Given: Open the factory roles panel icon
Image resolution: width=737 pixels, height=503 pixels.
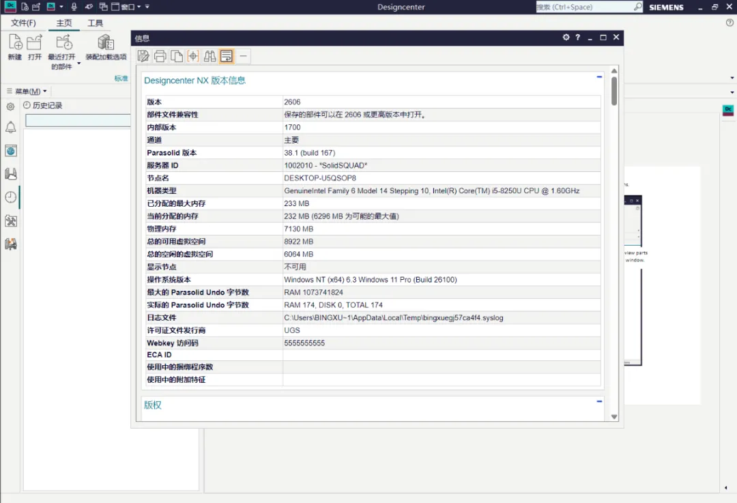Looking at the screenshot, I should [x=10, y=244].
